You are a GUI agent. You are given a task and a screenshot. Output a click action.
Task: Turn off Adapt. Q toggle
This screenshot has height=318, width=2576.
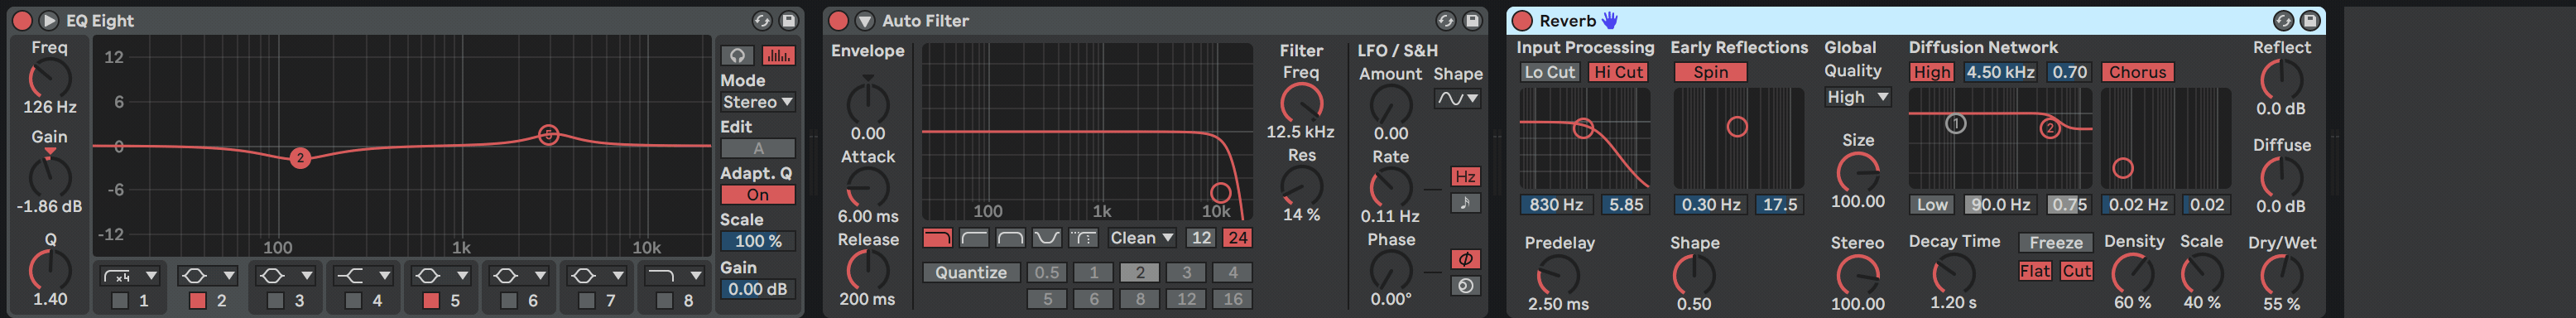[758, 195]
